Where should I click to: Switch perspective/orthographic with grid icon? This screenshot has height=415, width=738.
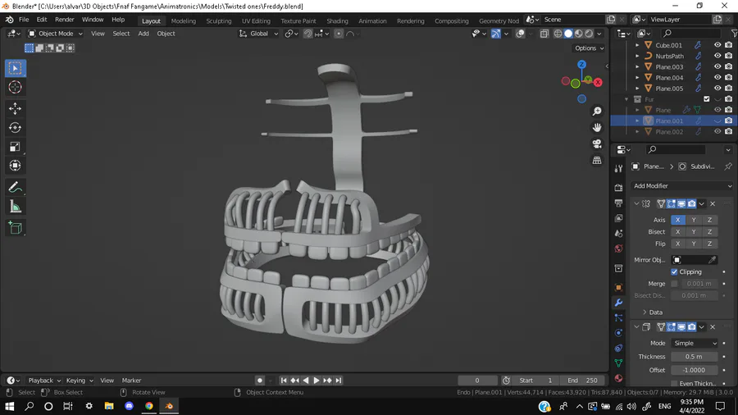tap(597, 161)
